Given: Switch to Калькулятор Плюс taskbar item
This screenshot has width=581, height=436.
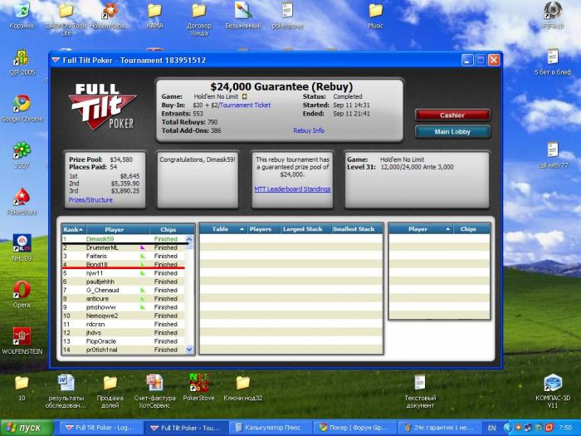Looking at the screenshot, I should [270, 428].
